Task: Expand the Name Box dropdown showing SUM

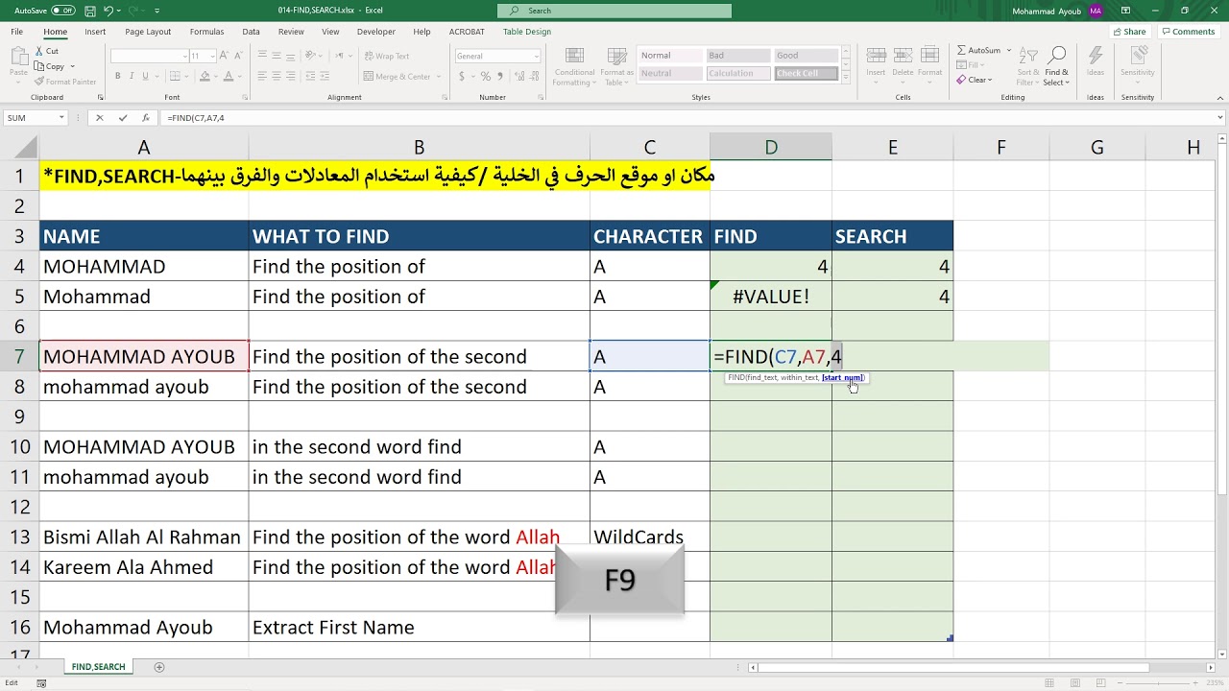Action: [61, 118]
